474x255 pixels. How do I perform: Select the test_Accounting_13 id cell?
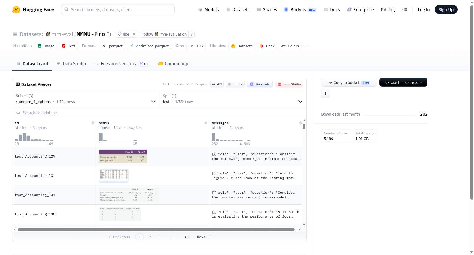point(54,176)
